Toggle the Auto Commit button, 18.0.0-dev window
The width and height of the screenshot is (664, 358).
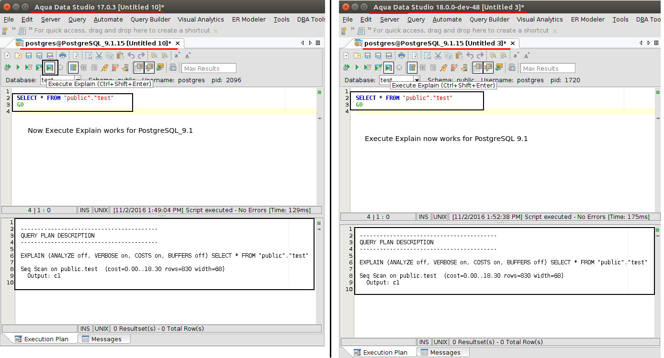[x=412, y=68]
